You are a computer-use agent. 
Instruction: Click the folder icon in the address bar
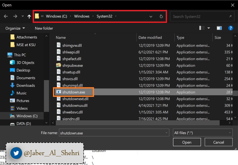(x=37, y=16)
